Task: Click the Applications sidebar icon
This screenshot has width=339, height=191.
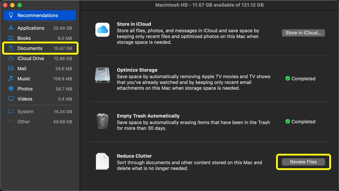Action: click(x=11, y=28)
